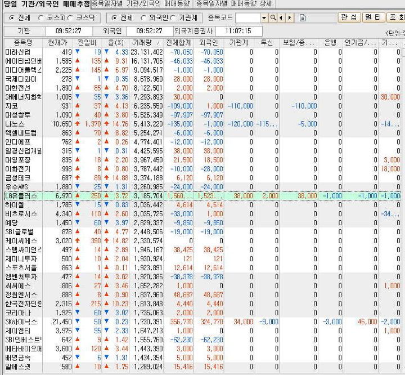Select the 케이씨에스 stock row
This screenshot has width=405, height=375.
point(202,241)
